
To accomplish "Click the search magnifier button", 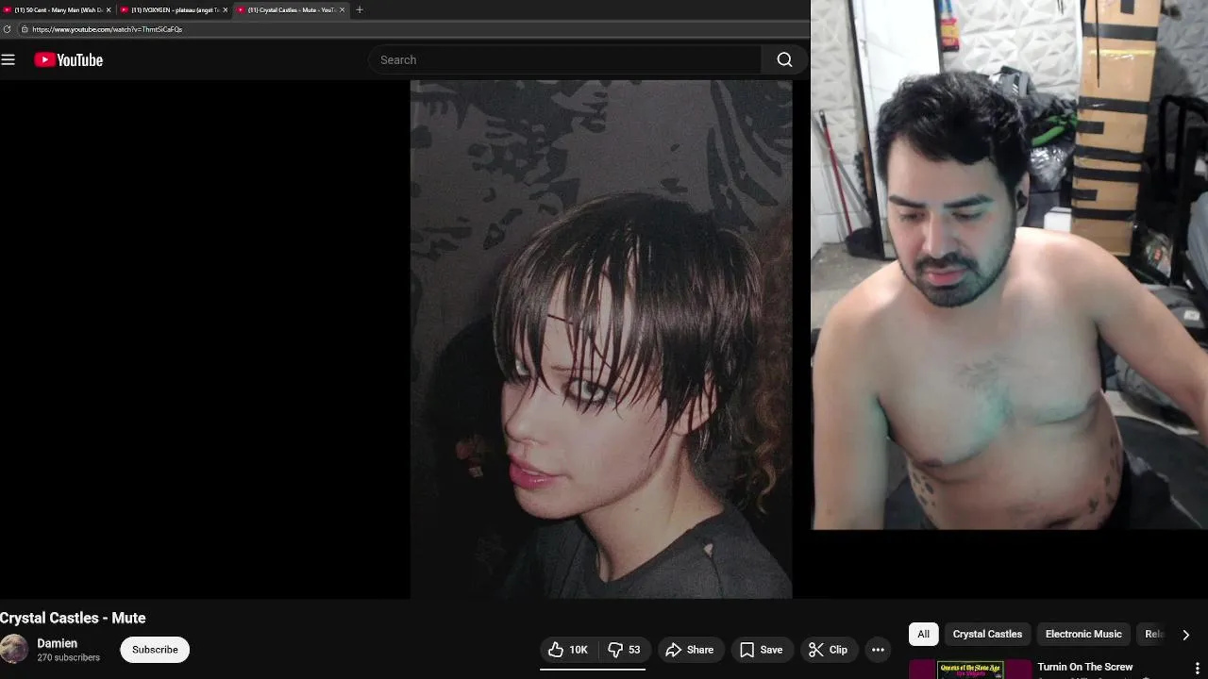I will coord(784,60).
